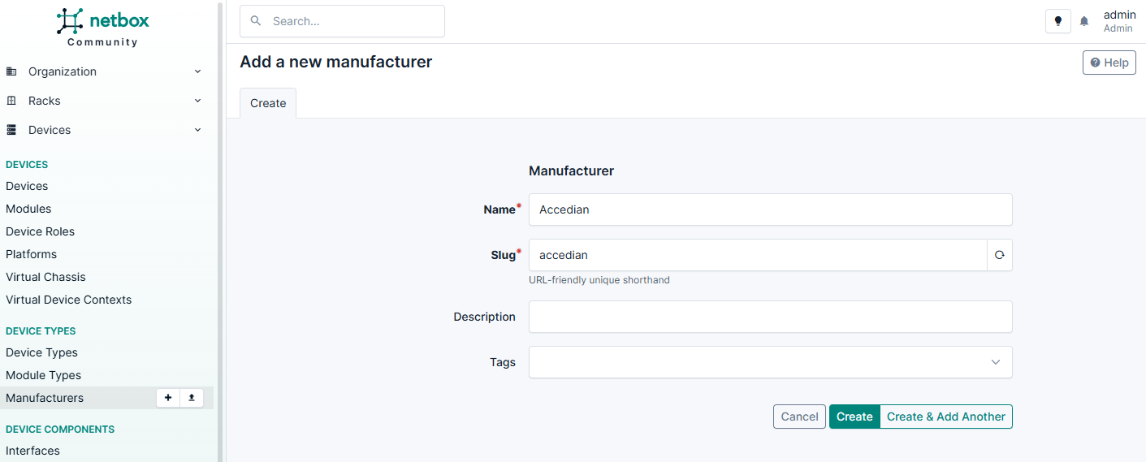This screenshot has width=1146, height=462.
Task: Collapse the Devices sidebar section
Action: (x=197, y=130)
